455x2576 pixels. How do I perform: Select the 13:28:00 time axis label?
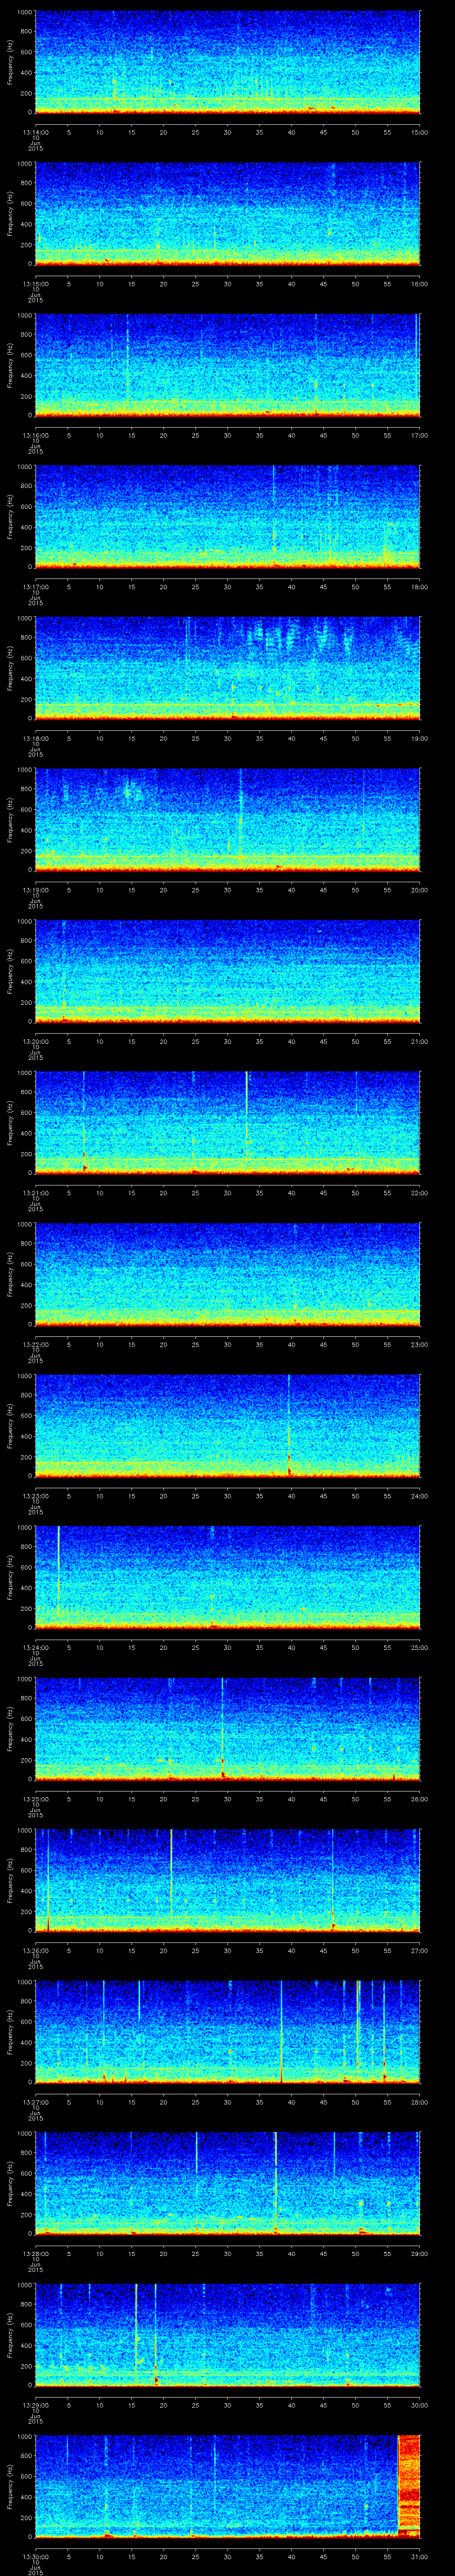point(35,2253)
